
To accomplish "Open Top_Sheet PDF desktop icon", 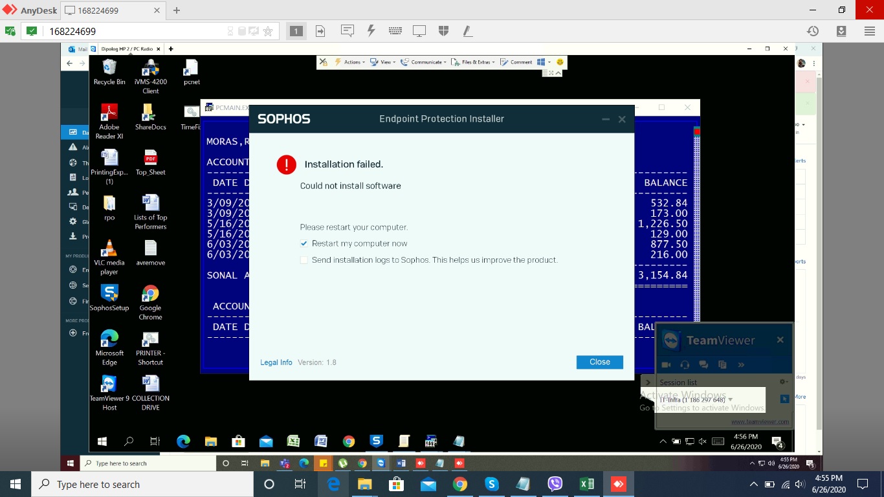I will (151, 162).
